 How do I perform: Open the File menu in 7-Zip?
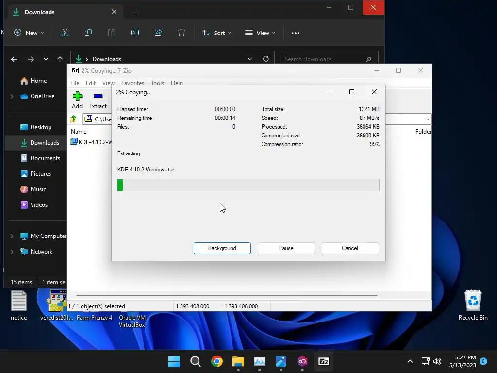[75, 83]
